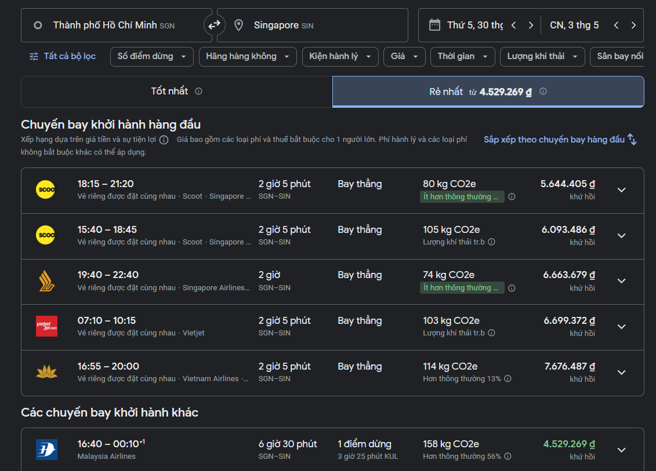The image size is (656, 471).
Task: Swap origin and destination airports
Action: click(215, 25)
